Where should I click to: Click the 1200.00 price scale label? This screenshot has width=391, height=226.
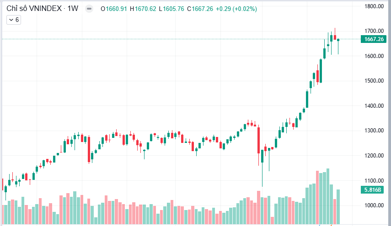[374, 156]
